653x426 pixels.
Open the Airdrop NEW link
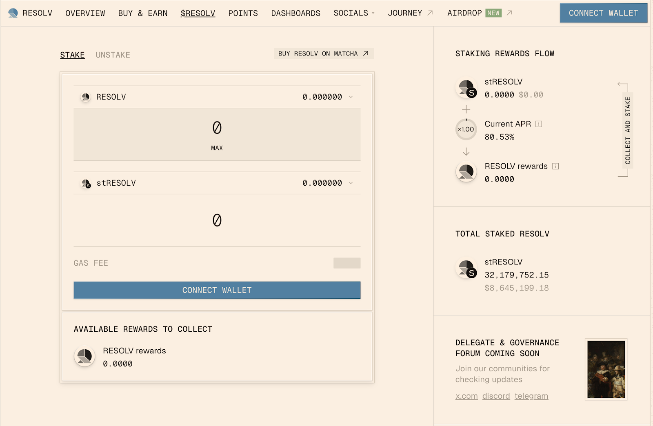point(480,13)
